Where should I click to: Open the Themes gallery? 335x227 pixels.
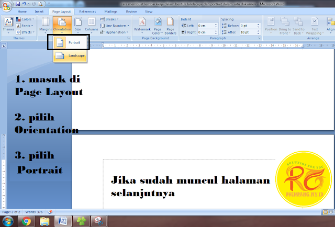coord(8,26)
